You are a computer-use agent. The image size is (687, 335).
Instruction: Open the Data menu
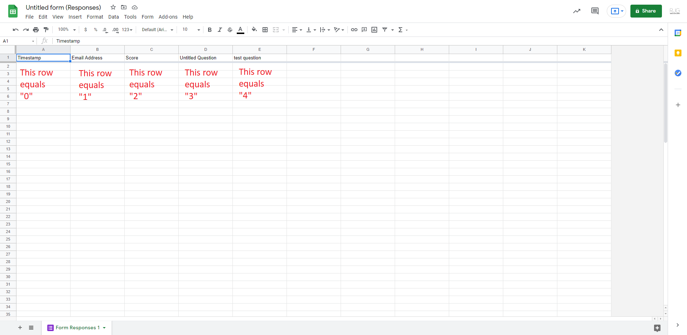114,17
